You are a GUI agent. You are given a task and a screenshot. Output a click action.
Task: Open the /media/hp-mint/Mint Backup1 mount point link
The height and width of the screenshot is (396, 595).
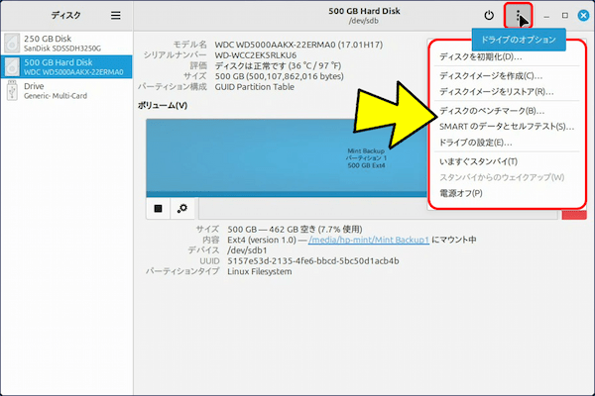tap(367, 240)
